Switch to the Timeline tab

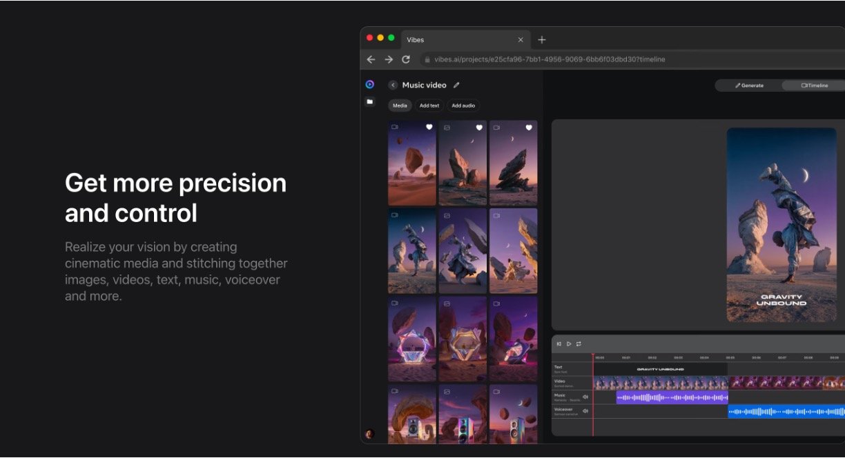815,86
